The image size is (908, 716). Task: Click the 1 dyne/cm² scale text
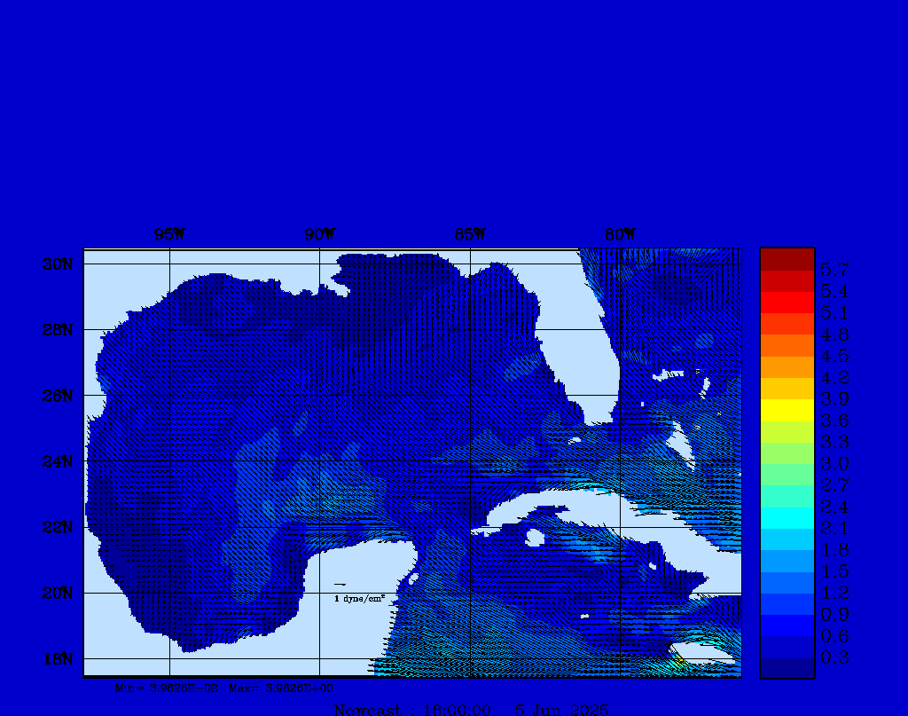[x=359, y=599]
